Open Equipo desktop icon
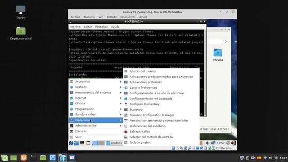288x162 pixels. (x=21, y=12)
